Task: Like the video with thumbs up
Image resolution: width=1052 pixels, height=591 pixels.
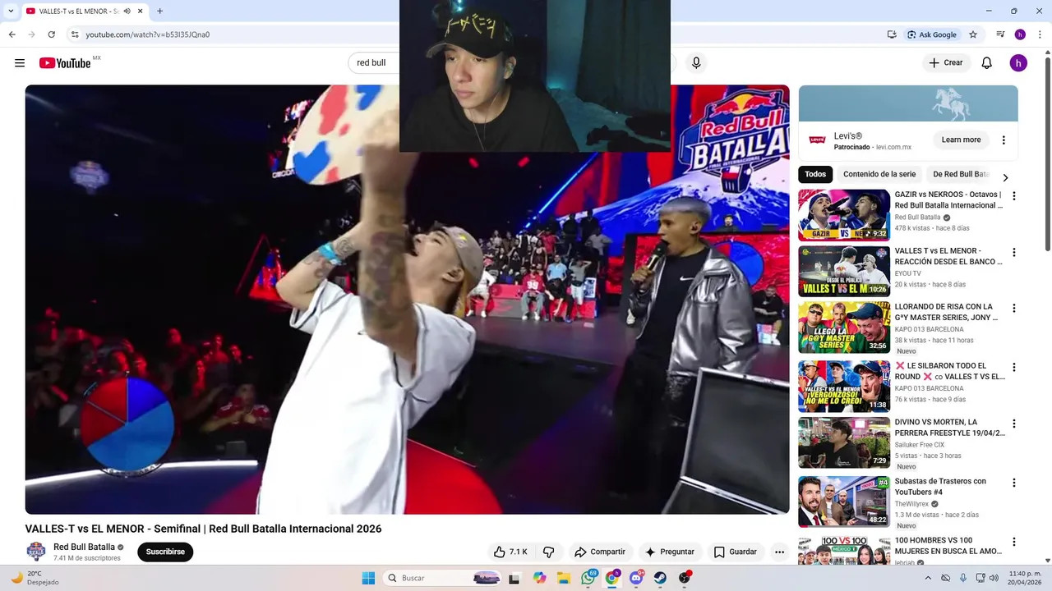Action: (510, 552)
